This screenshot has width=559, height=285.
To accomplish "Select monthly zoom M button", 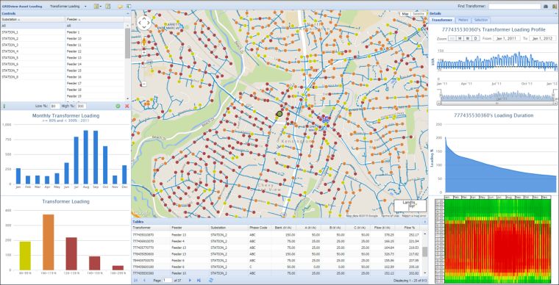I will [x=460, y=38].
